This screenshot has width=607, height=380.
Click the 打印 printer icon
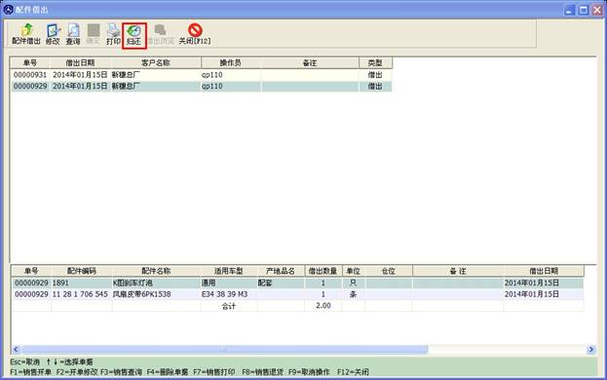coord(113,34)
